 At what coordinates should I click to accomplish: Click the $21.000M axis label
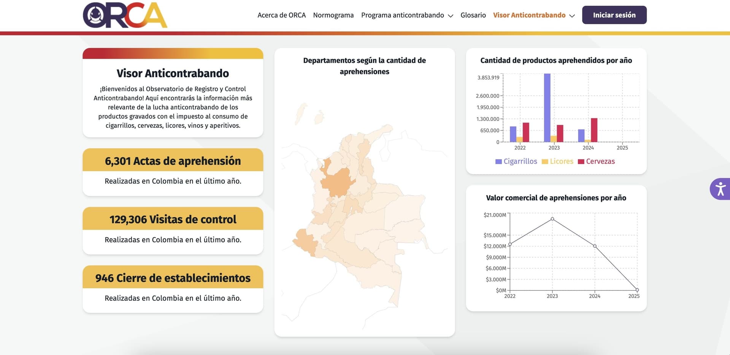[495, 215]
